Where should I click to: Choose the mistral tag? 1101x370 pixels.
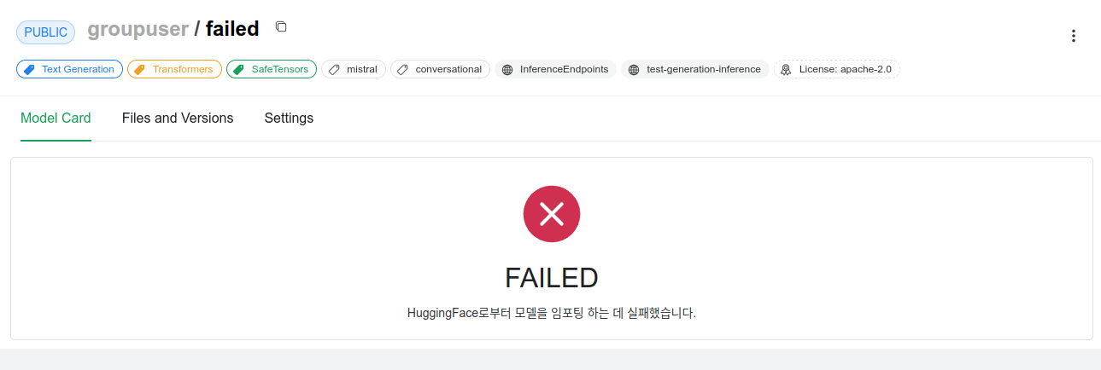[x=354, y=69]
